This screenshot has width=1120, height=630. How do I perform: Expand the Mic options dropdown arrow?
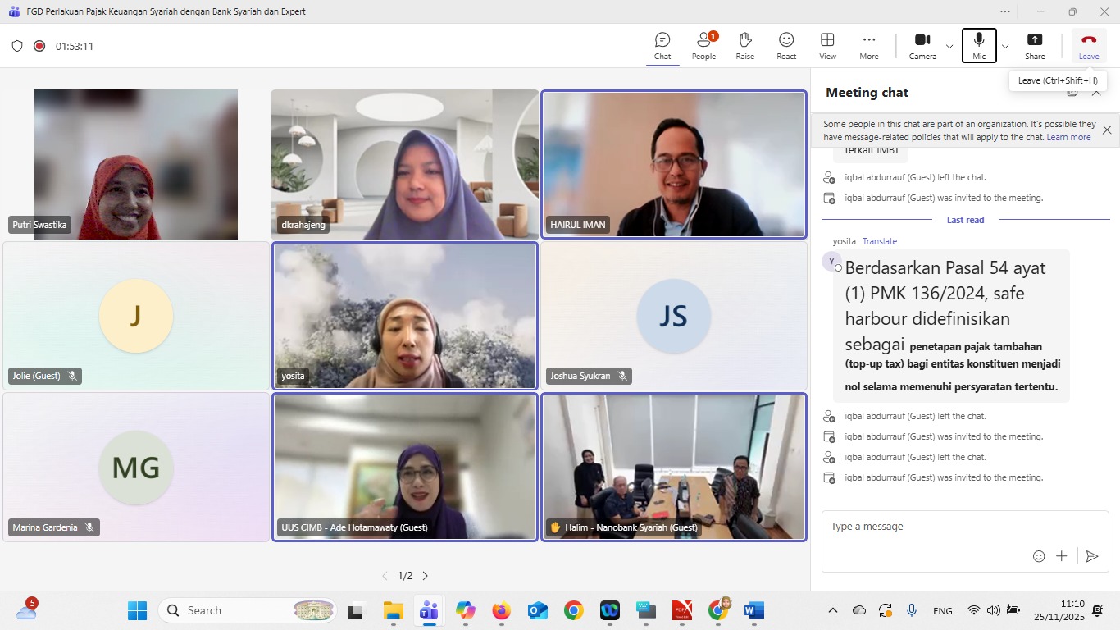1005,46
